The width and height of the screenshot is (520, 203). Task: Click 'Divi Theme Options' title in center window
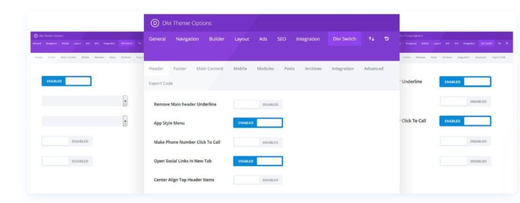[x=187, y=24]
